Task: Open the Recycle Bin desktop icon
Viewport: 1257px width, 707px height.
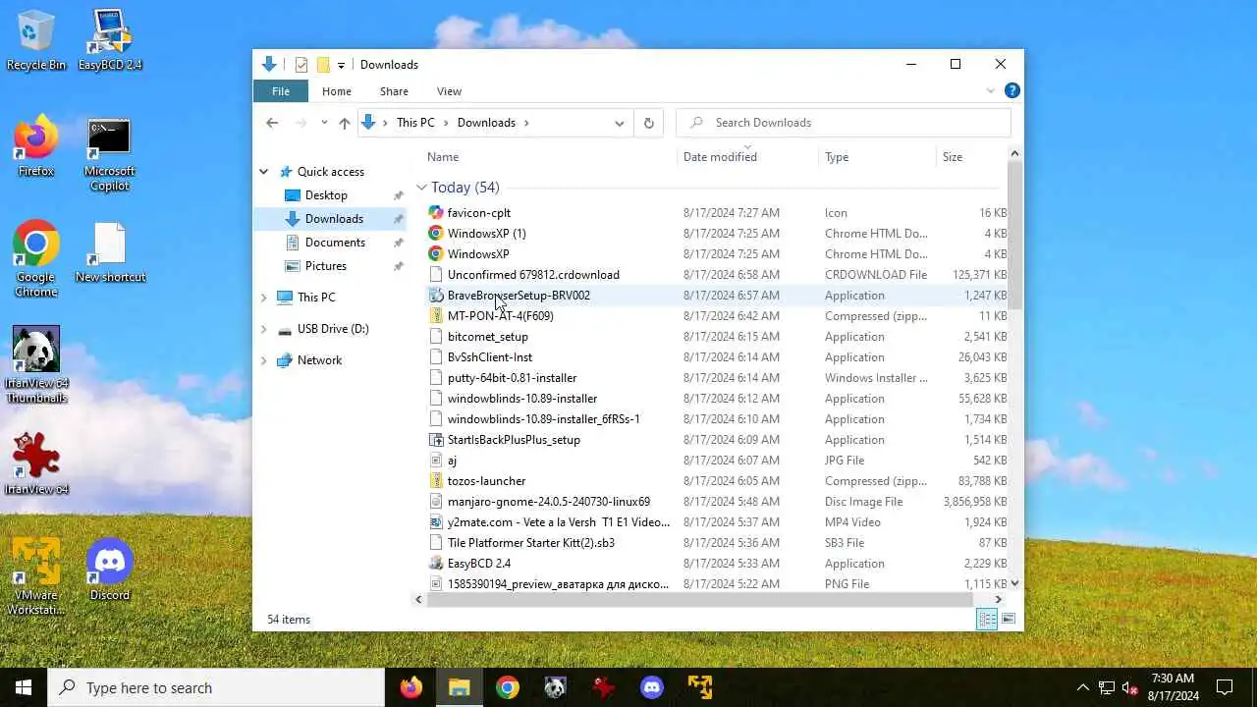Action: coord(36,39)
